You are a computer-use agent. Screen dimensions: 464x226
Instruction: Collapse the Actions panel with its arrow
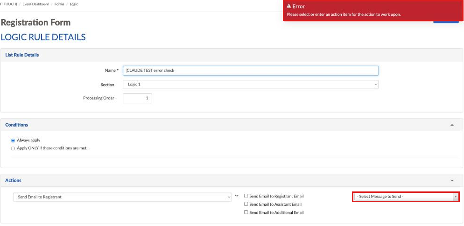[x=452, y=180]
